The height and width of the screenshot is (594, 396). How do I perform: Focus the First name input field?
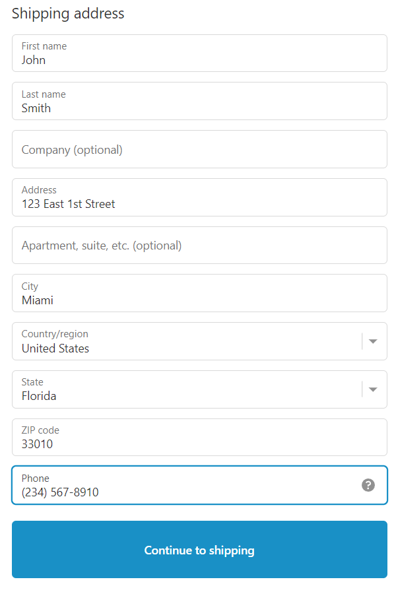pyautogui.click(x=199, y=53)
